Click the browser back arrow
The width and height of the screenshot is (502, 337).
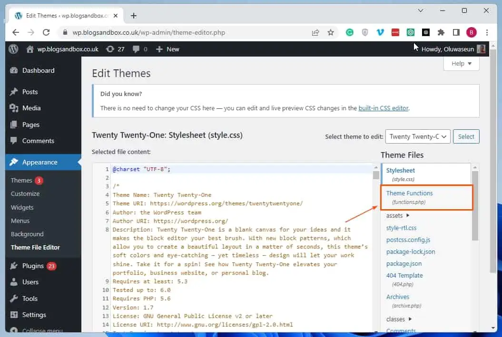[16, 32]
